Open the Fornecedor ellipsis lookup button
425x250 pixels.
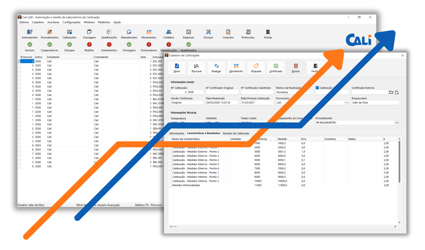[x=347, y=103]
